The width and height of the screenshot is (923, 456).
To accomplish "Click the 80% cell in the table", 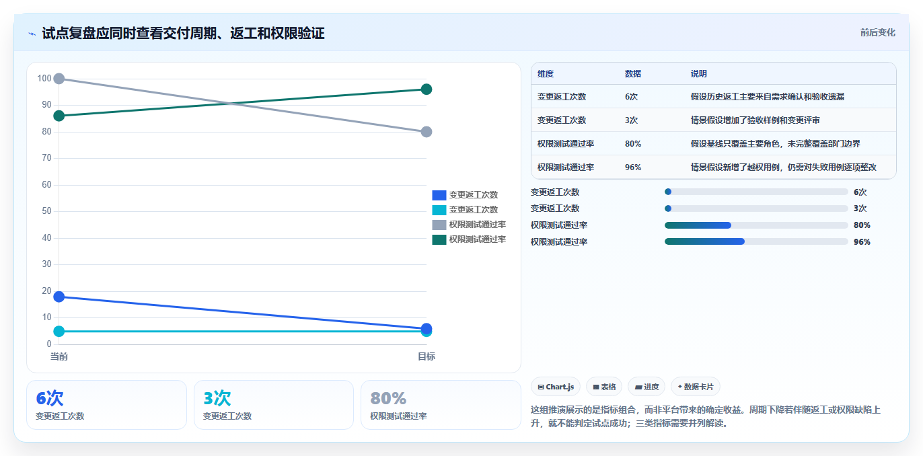I will (x=633, y=144).
